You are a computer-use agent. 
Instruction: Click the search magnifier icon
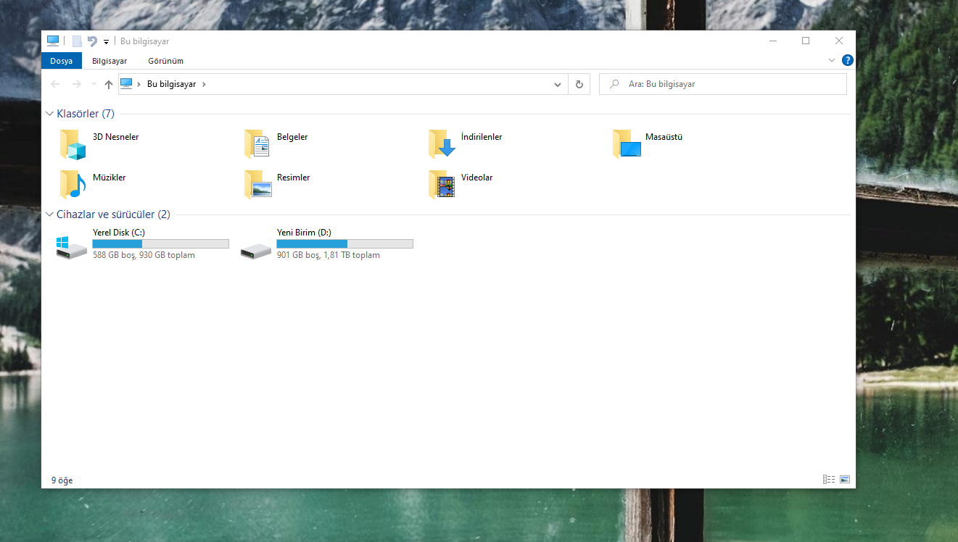(615, 84)
